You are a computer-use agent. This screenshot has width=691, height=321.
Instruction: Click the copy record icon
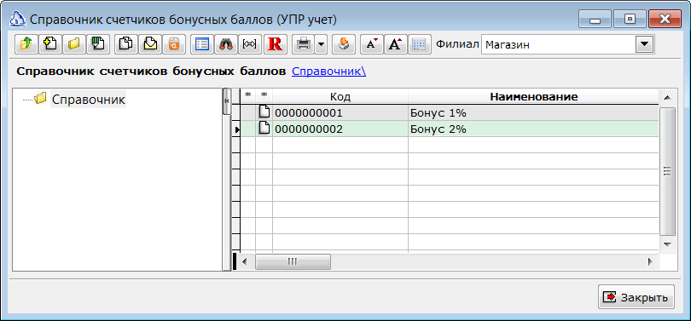coord(126,44)
